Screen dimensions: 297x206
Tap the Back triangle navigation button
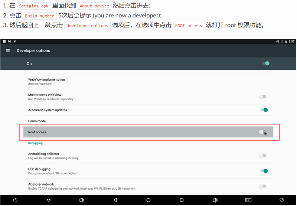(115, 200)
